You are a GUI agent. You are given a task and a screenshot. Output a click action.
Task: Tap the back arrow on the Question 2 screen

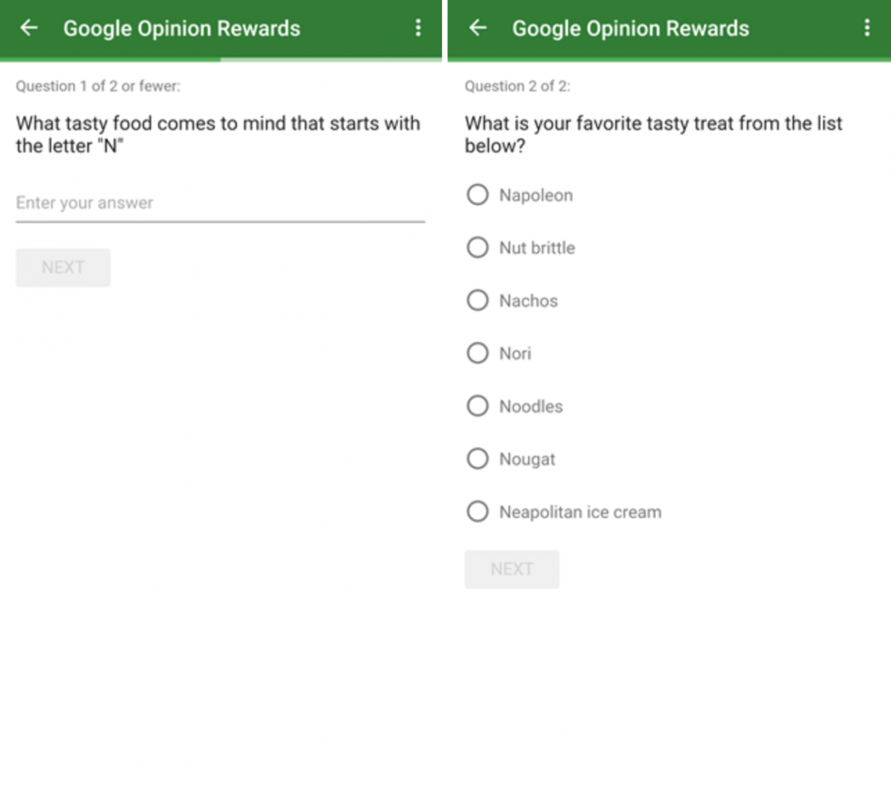478,28
